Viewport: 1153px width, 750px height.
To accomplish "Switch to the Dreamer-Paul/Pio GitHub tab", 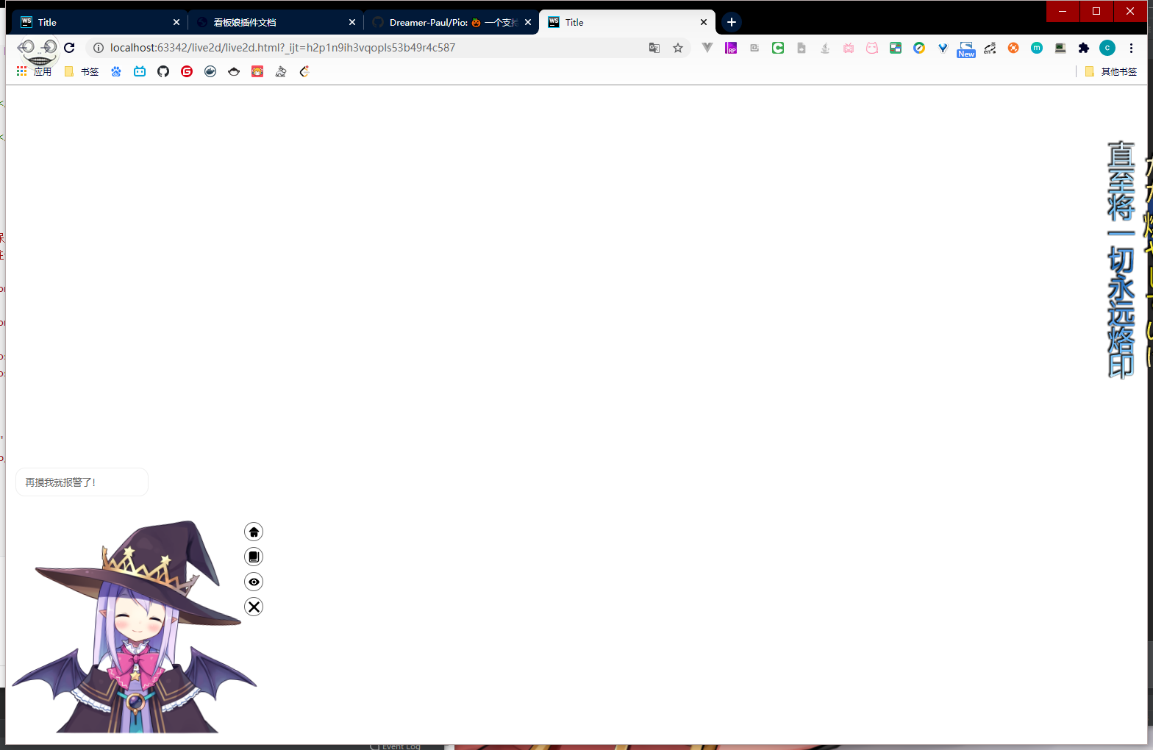I will 449,22.
